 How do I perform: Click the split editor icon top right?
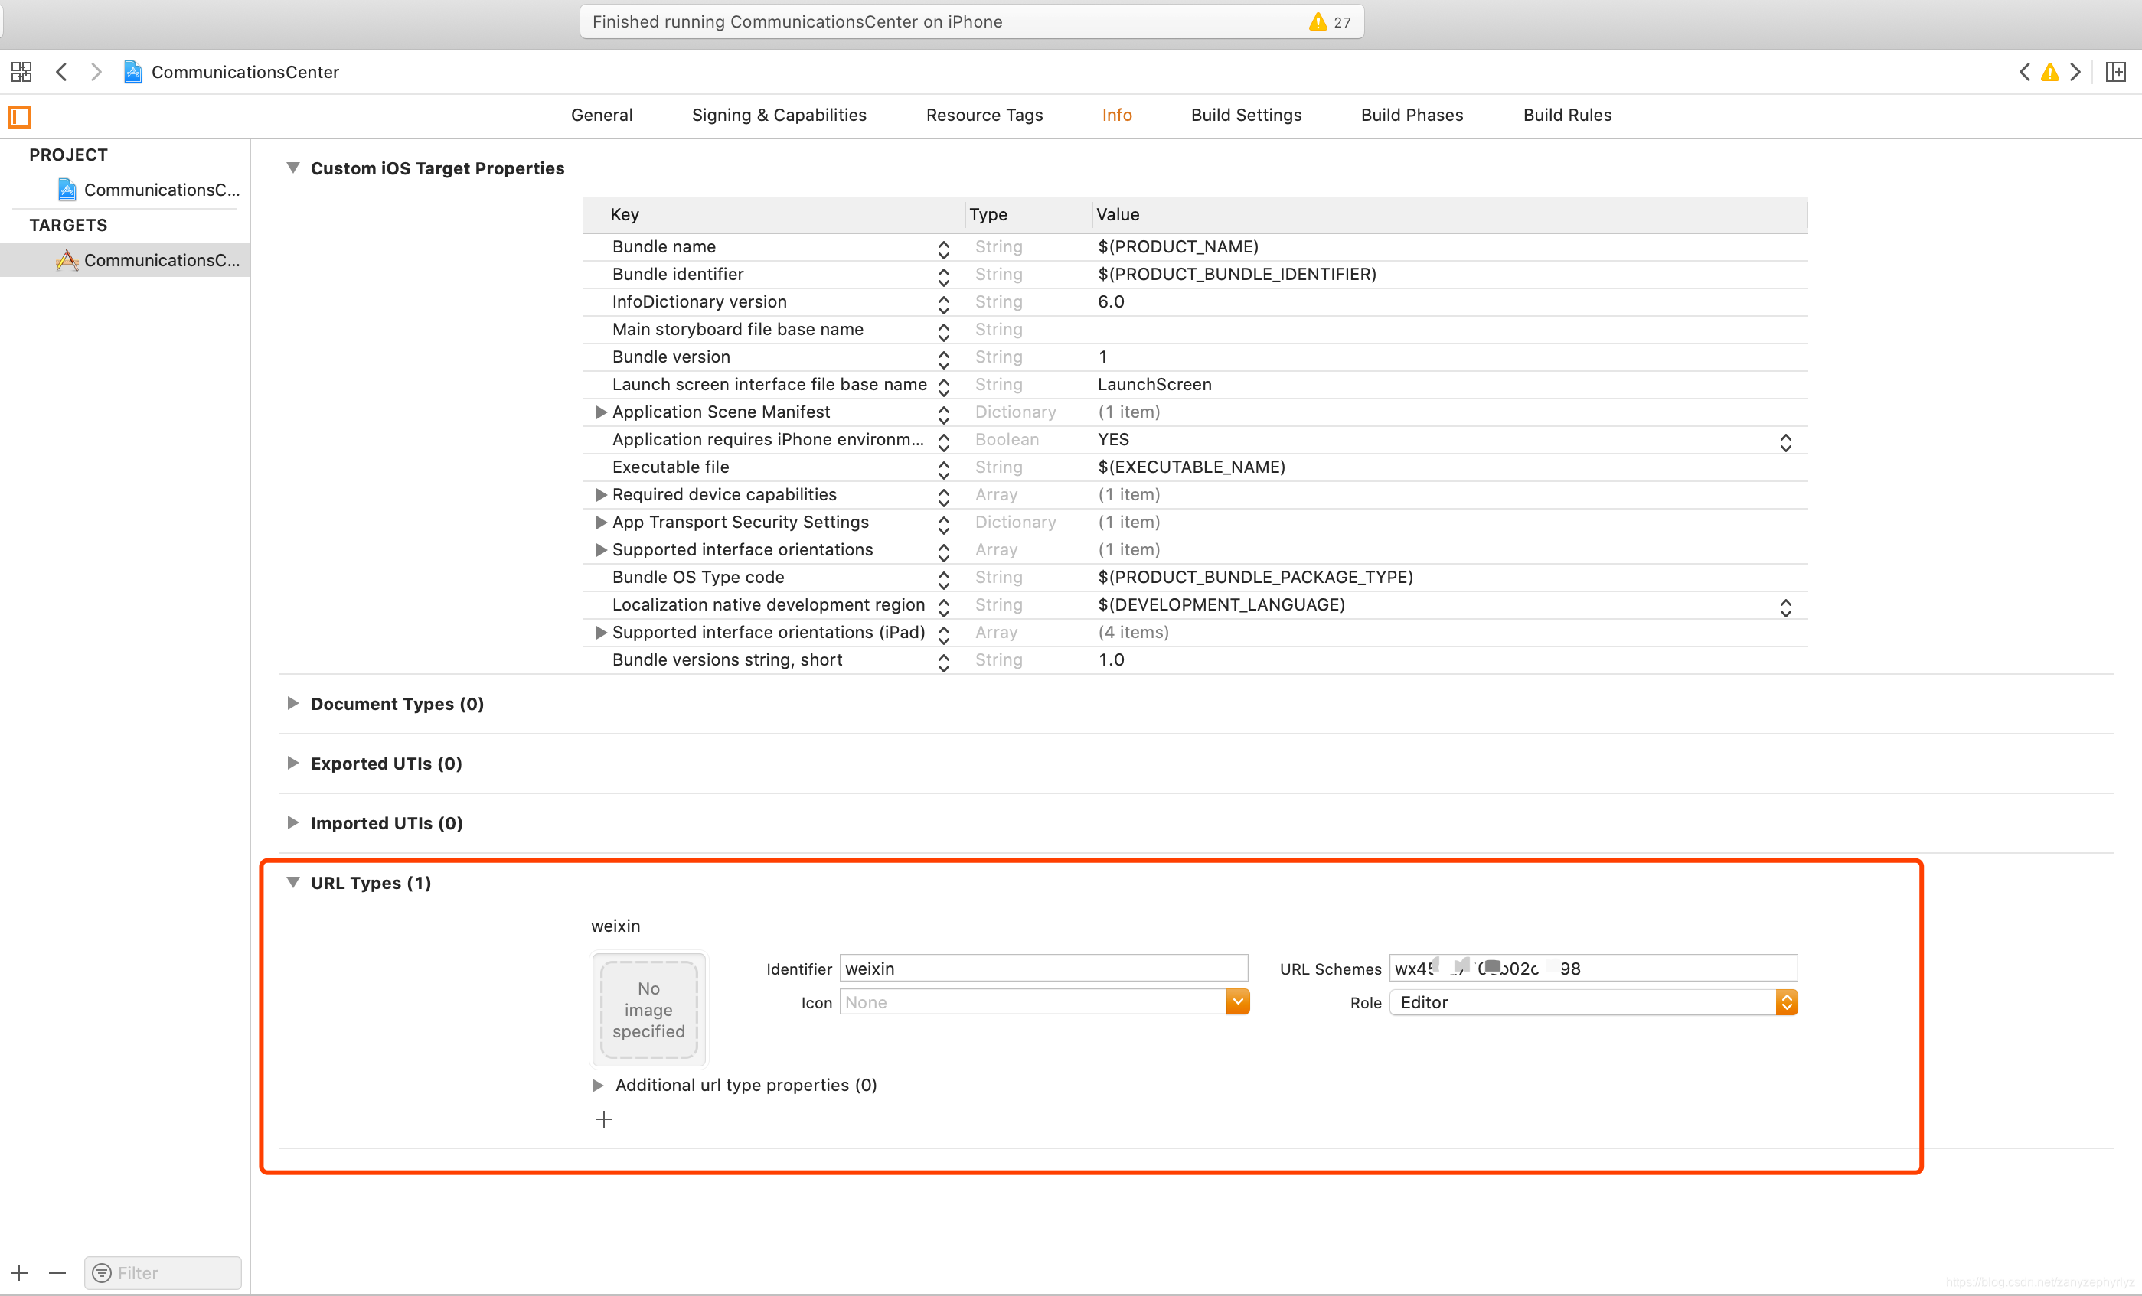coord(2116,72)
